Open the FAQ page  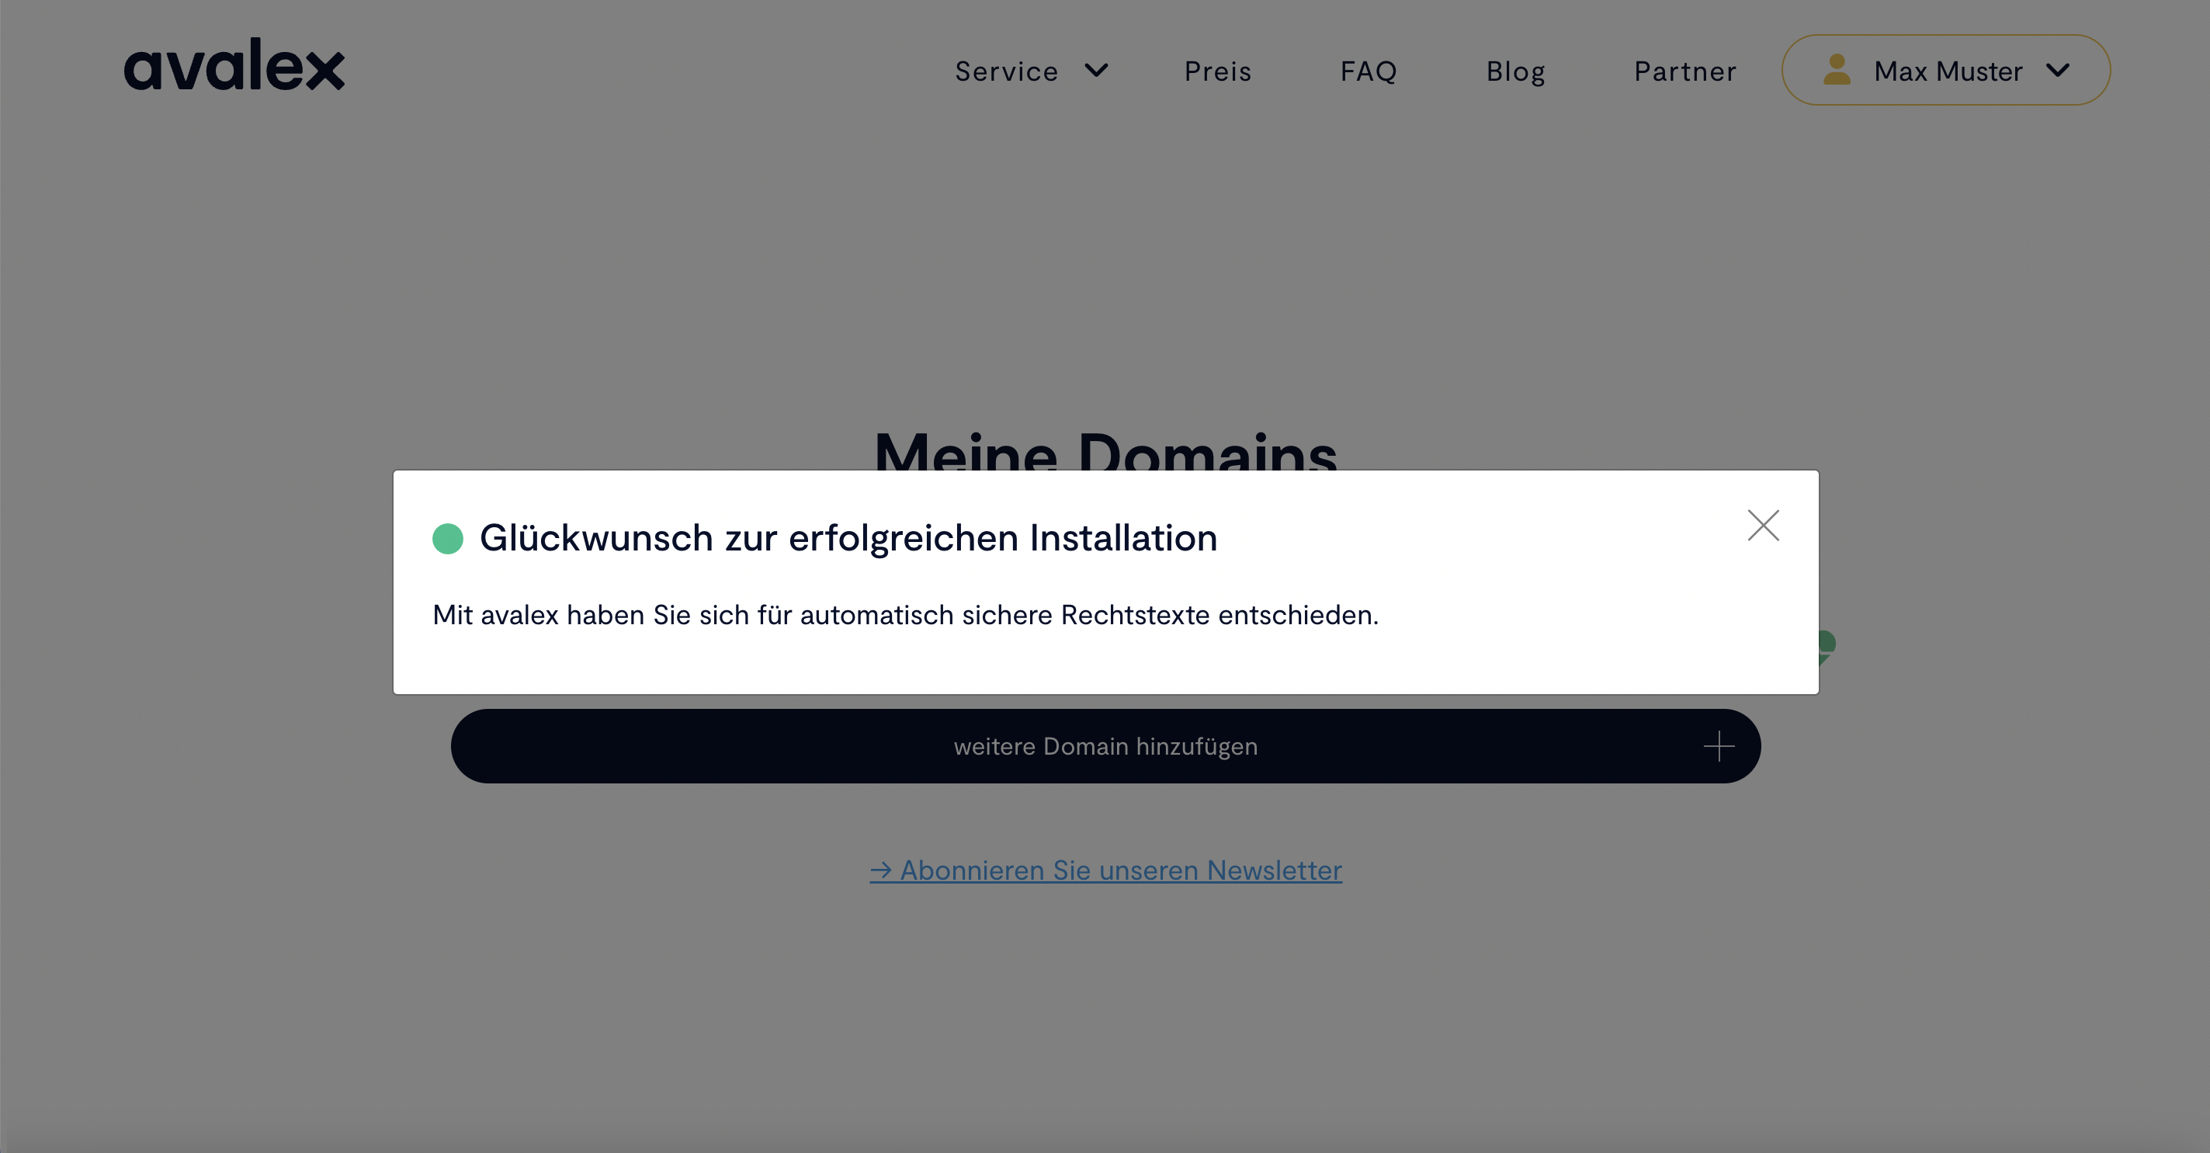click(1369, 71)
